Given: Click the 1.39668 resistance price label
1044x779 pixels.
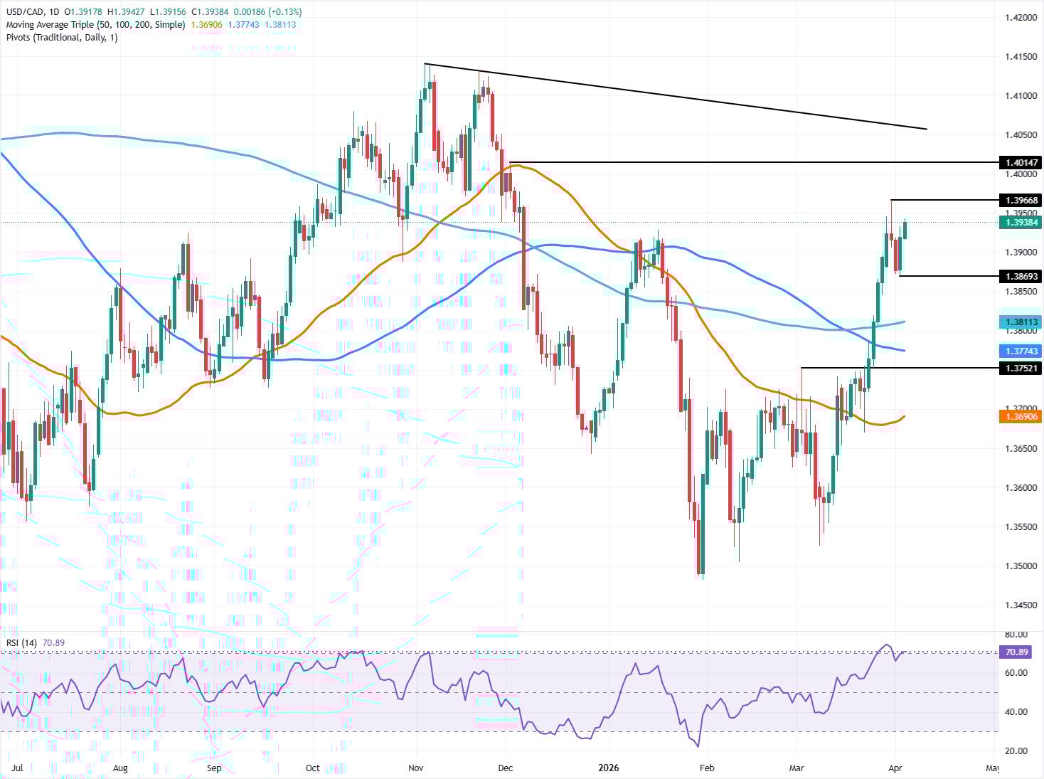Looking at the screenshot, I should point(1021,201).
